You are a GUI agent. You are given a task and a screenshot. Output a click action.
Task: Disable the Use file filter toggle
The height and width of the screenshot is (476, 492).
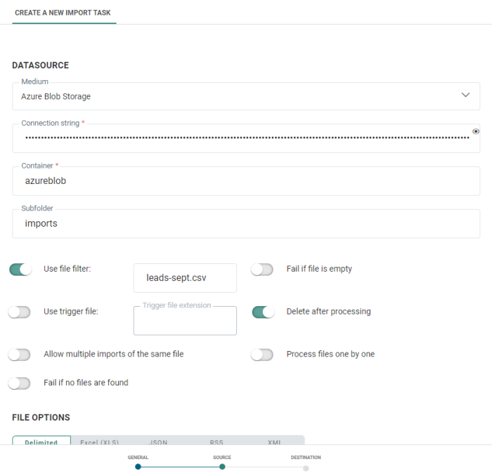coord(20,270)
